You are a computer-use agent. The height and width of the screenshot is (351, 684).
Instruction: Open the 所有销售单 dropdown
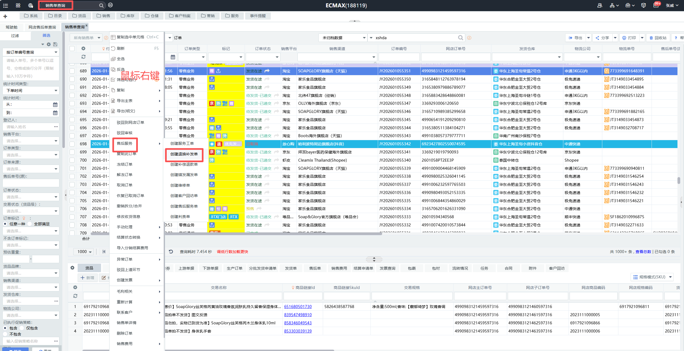[86, 38]
